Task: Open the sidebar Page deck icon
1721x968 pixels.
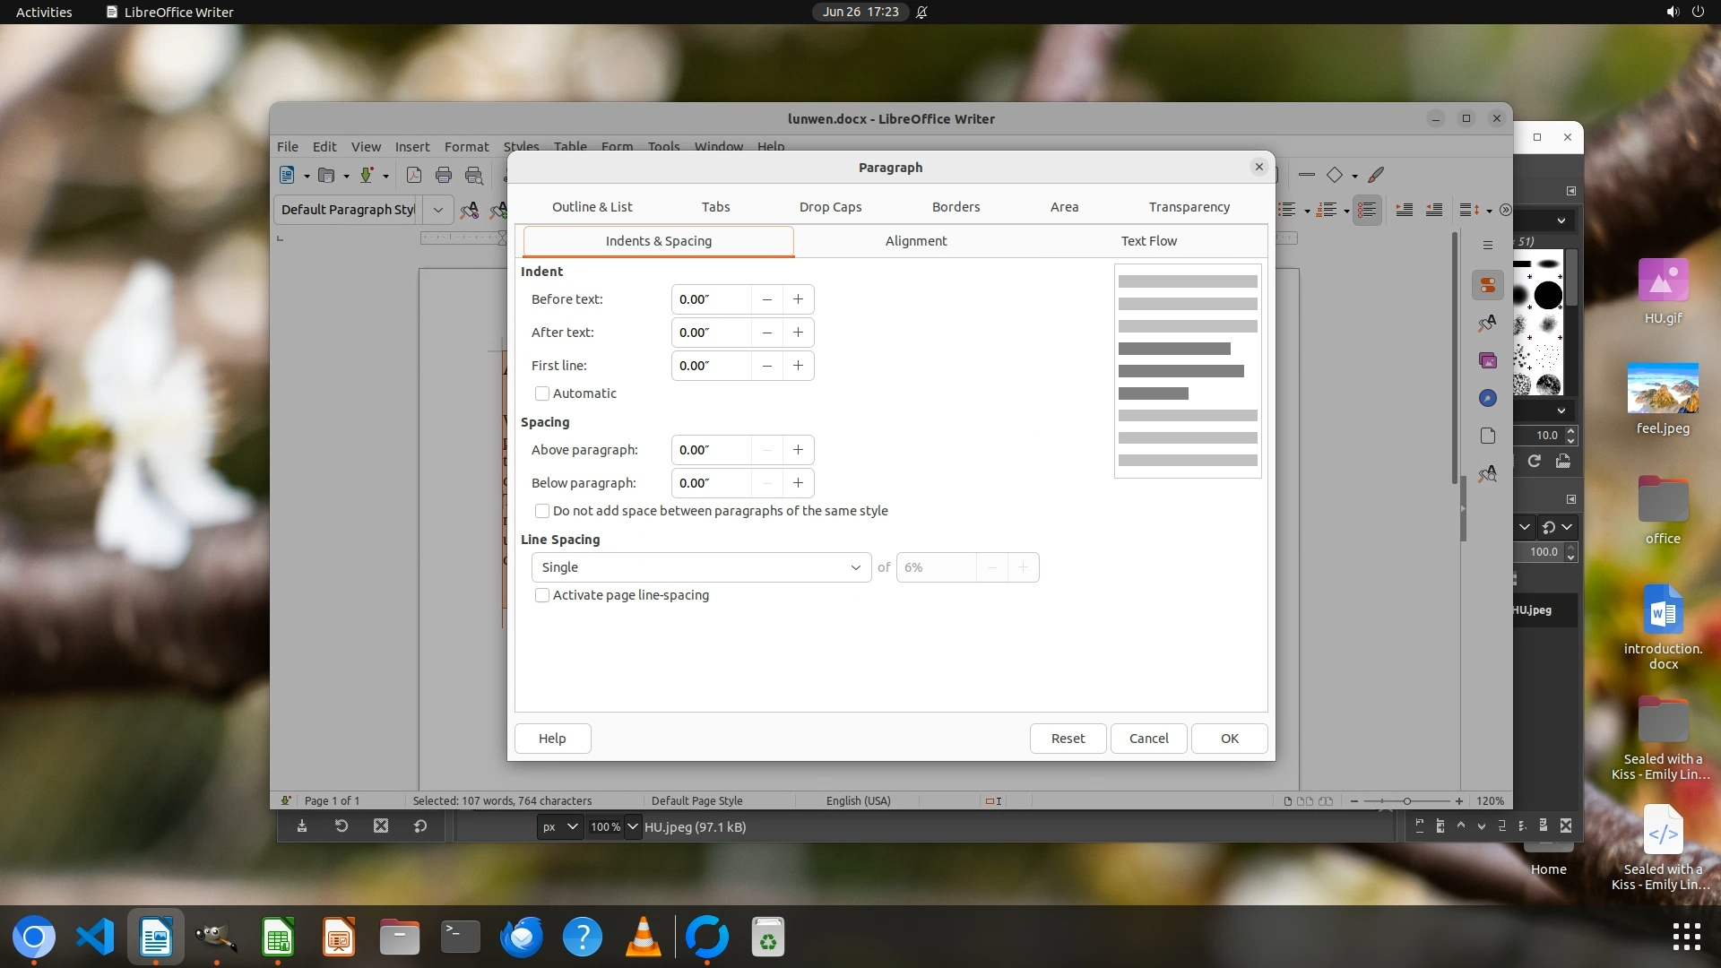Action: 1488,436
